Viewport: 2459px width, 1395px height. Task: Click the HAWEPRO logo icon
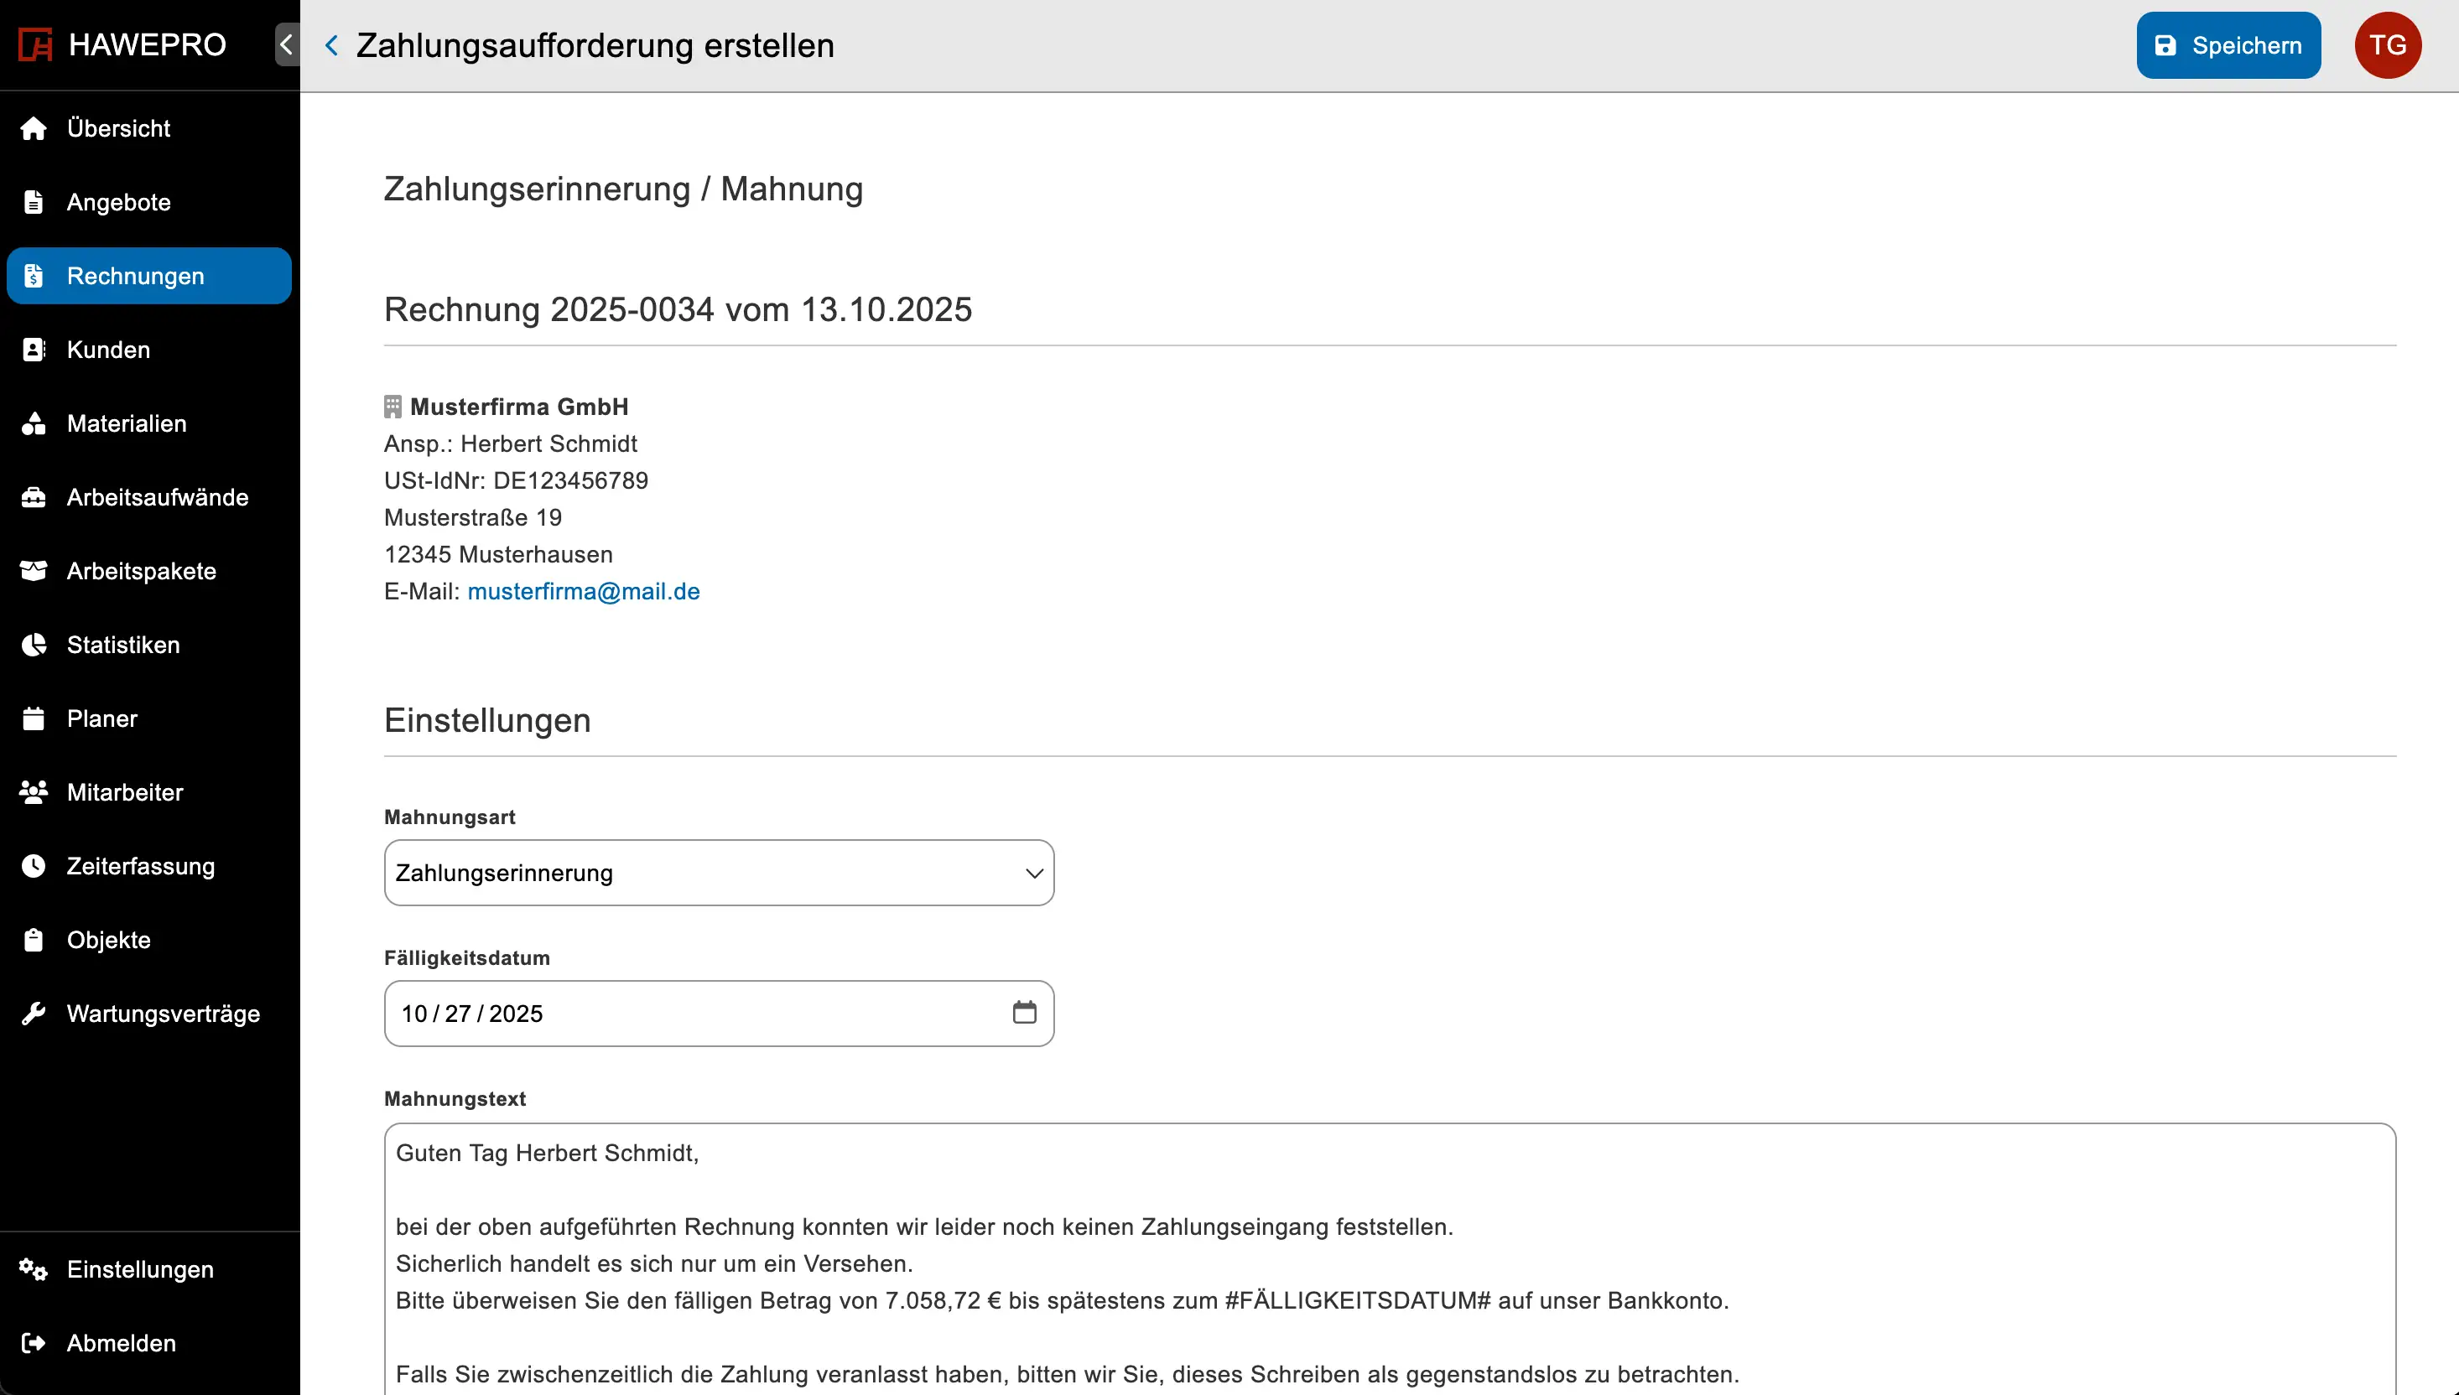pos(35,45)
